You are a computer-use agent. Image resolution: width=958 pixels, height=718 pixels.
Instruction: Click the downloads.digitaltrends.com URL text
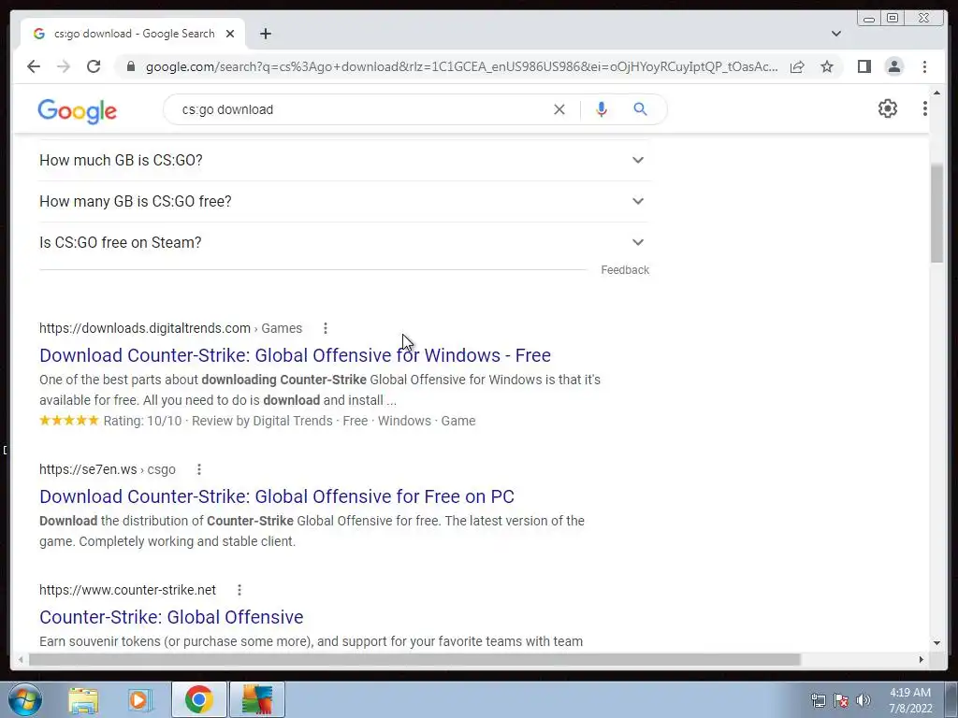coord(145,328)
